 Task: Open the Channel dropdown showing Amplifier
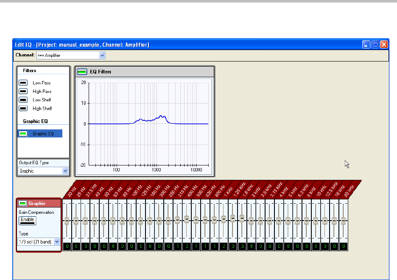(x=102, y=55)
